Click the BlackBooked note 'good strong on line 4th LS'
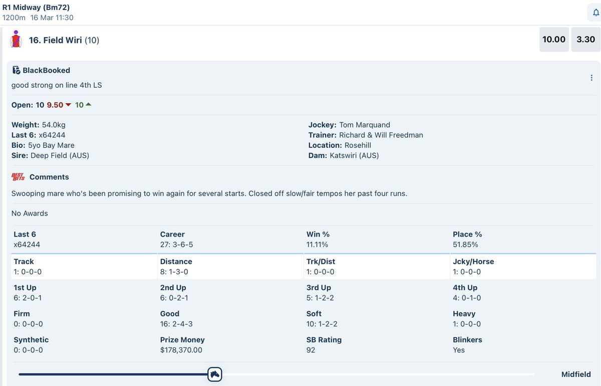The height and width of the screenshot is (386, 601). tap(57, 85)
